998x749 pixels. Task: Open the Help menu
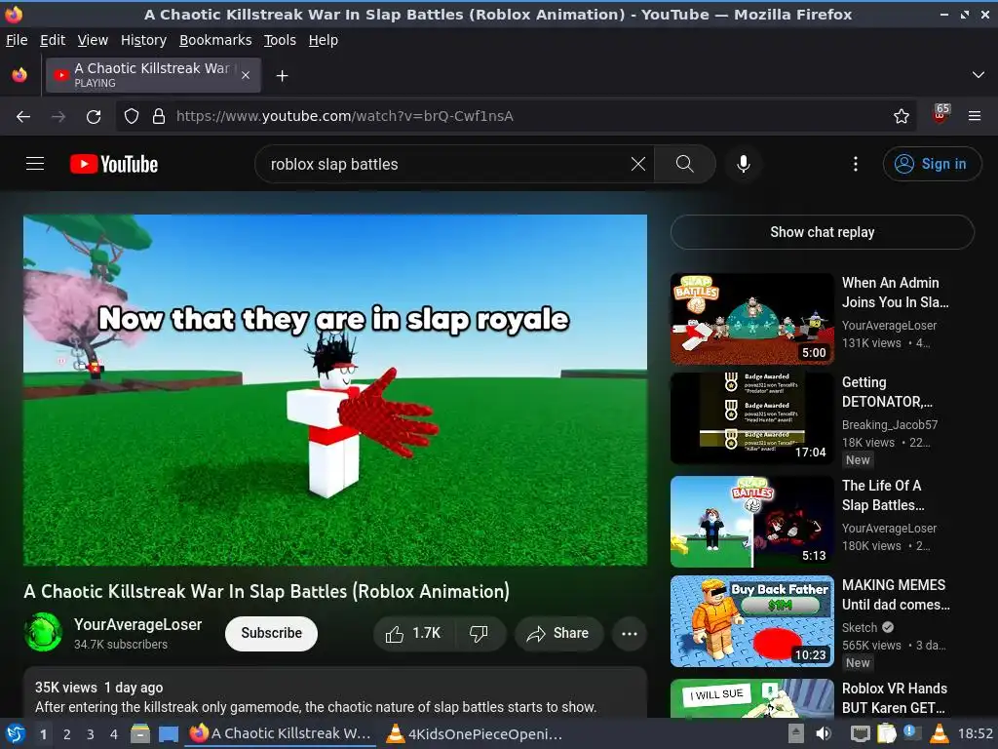click(x=324, y=40)
